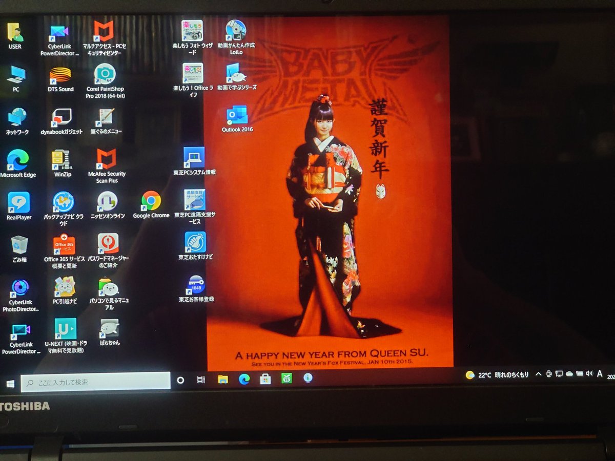Open the 筆ぐるめメニュー shortcut
615x461 pixels.
click(x=106, y=122)
